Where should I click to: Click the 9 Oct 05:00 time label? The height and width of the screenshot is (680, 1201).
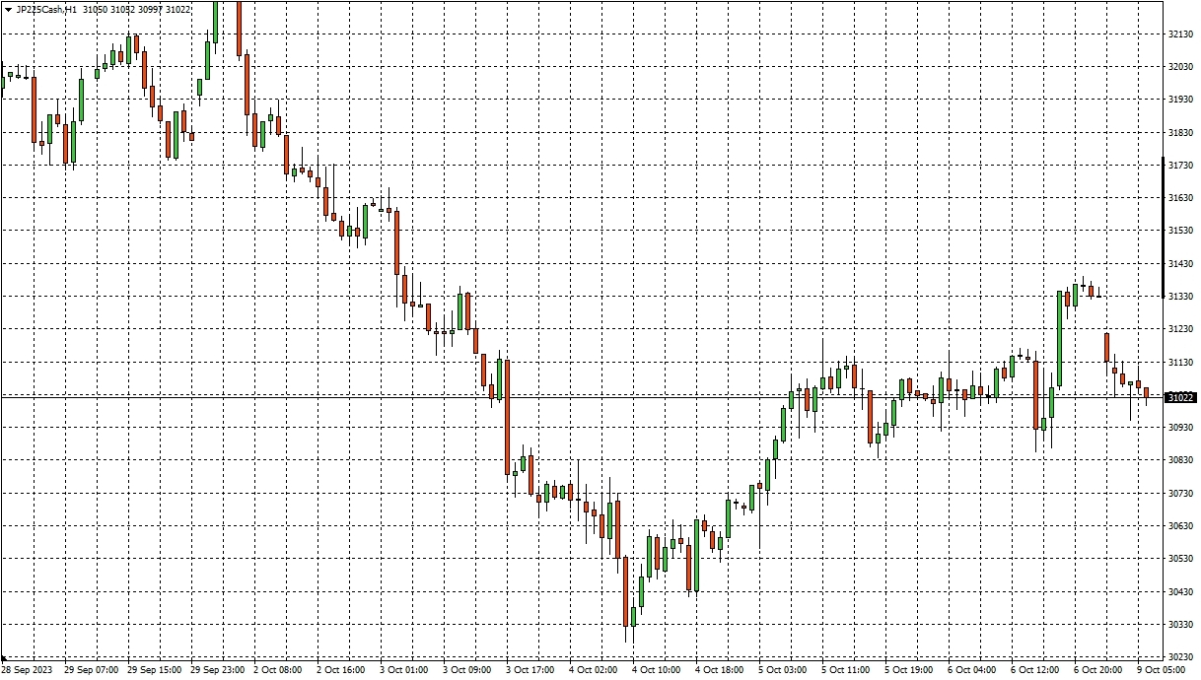point(1163,670)
